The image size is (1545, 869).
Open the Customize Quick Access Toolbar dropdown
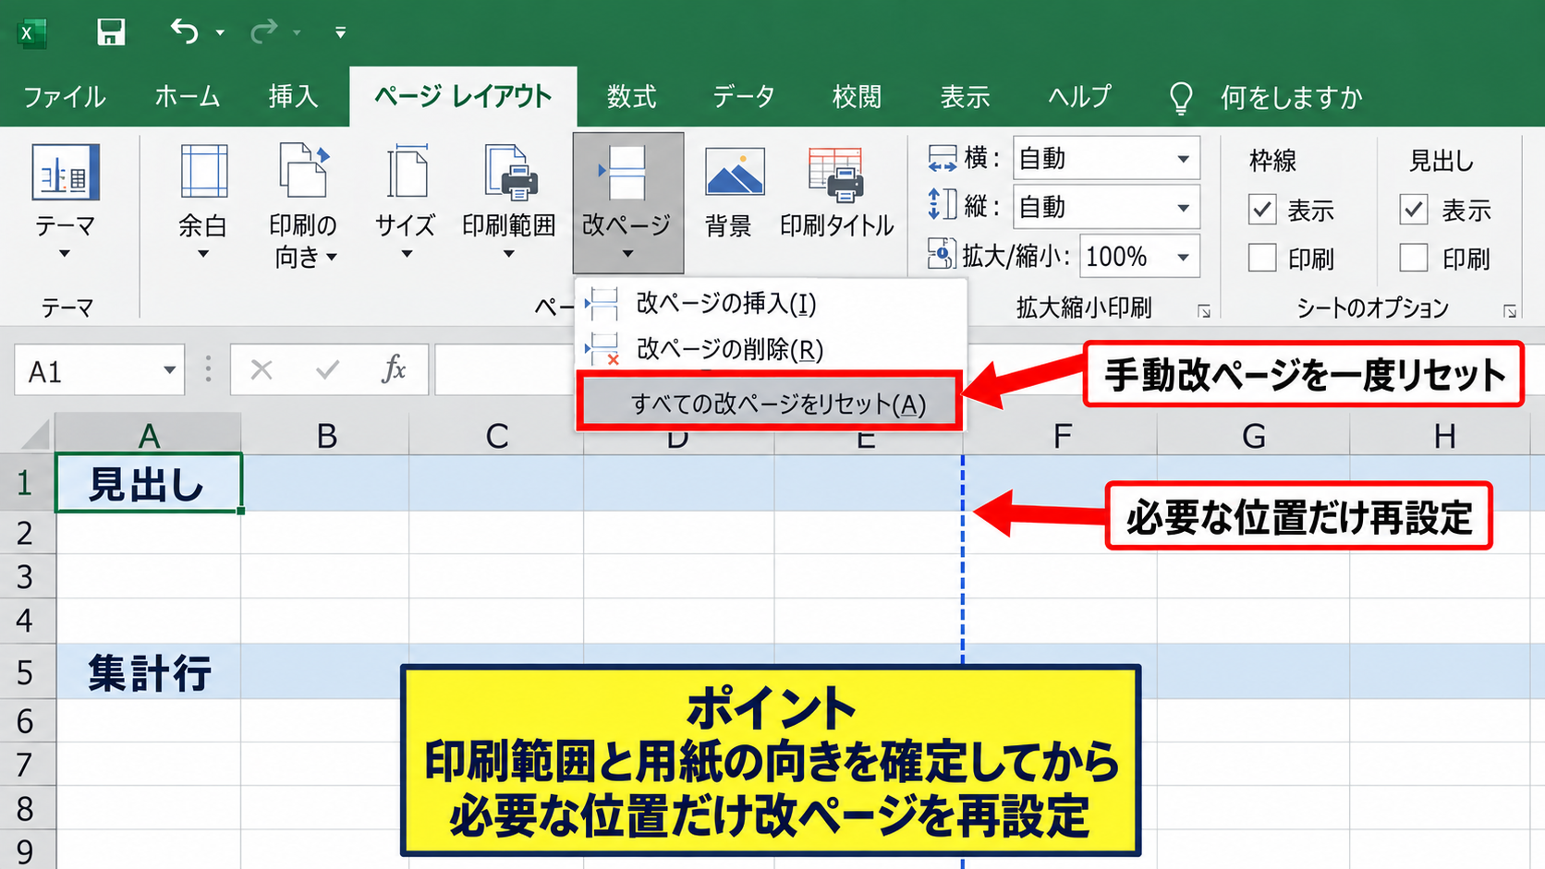coord(340,32)
